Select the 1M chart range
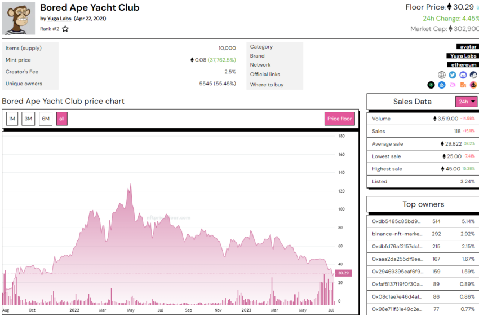Viewport: 479px width, 315px height. (x=12, y=119)
